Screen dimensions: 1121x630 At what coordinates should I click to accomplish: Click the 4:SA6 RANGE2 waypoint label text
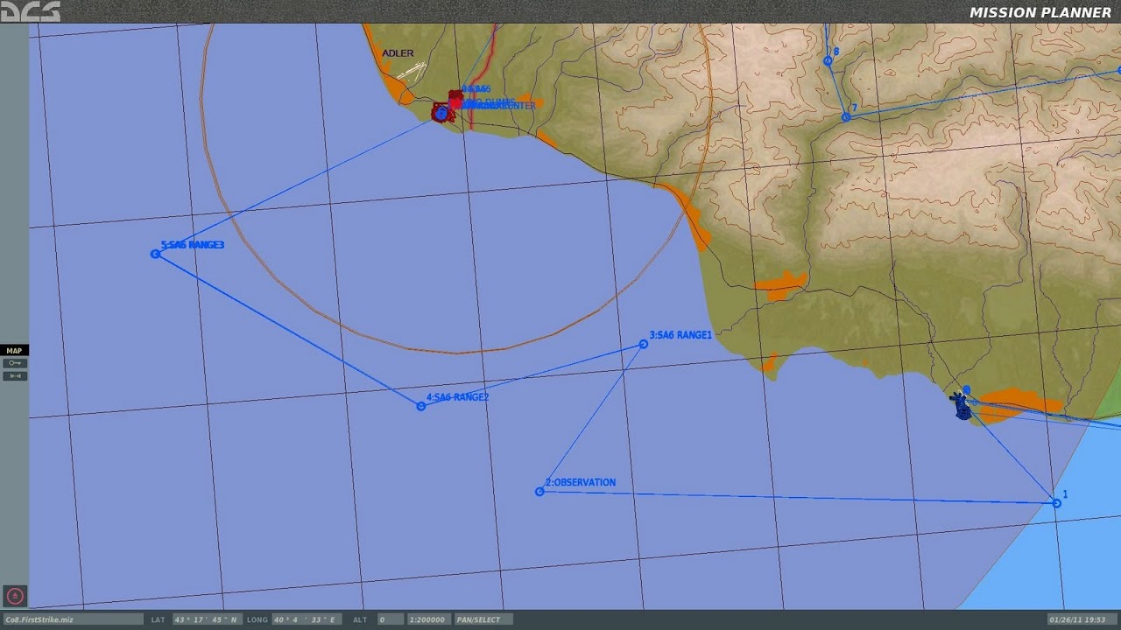[457, 397]
